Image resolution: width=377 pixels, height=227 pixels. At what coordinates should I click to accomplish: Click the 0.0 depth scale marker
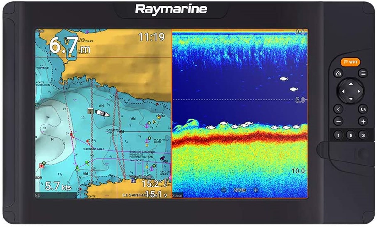pos(300,32)
